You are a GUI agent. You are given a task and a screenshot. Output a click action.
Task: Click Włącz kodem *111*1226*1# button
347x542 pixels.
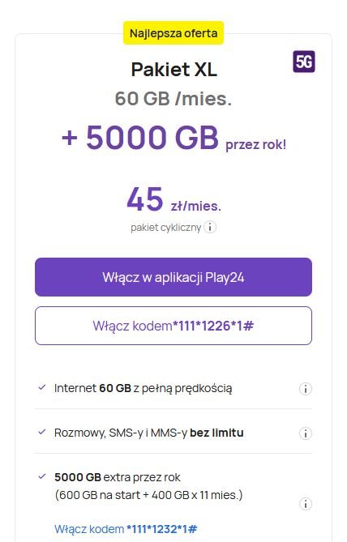pos(173,326)
